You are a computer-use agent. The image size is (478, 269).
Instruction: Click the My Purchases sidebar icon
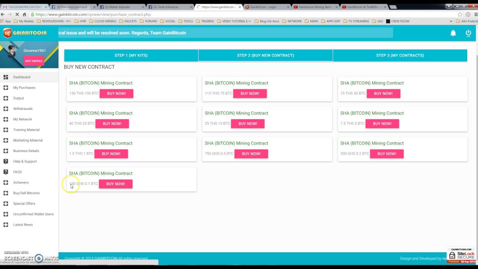tap(6, 87)
